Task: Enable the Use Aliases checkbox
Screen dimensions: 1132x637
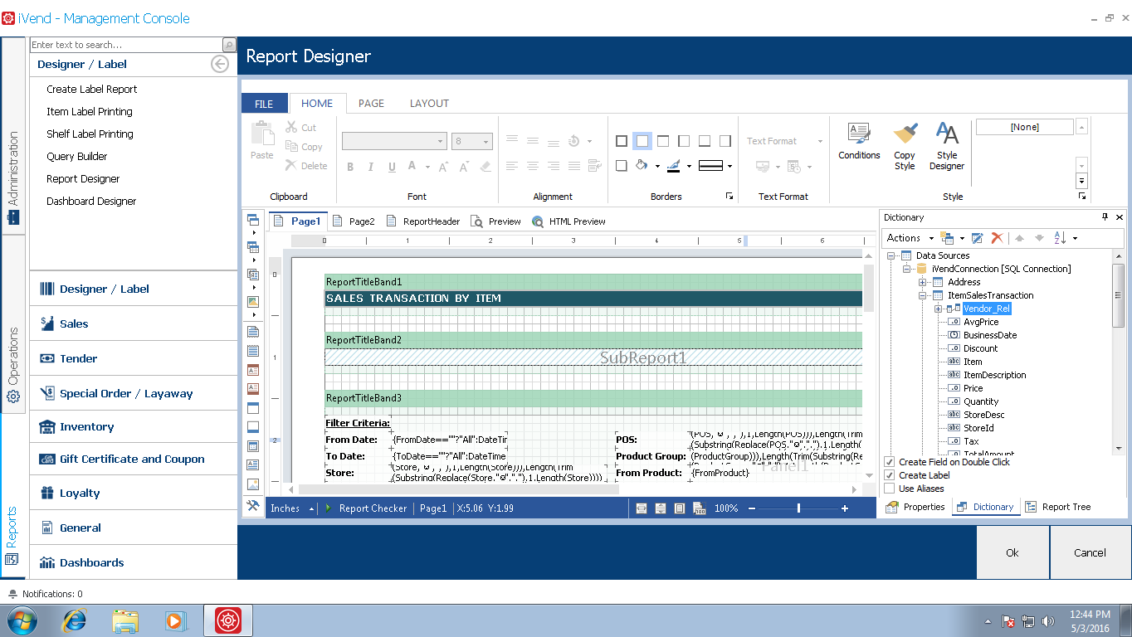Action: pos(890,489)
